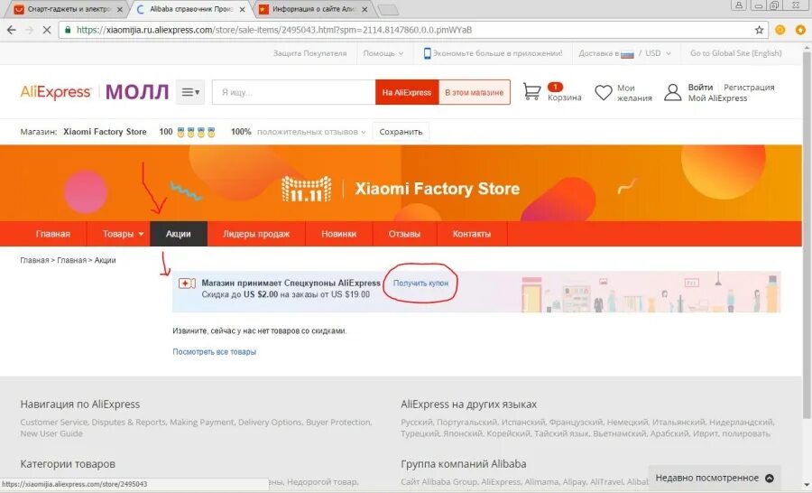Go back using the browser back arrow
Image resolution: width=812 pixels, height=493 pixels.
(12, 30)
